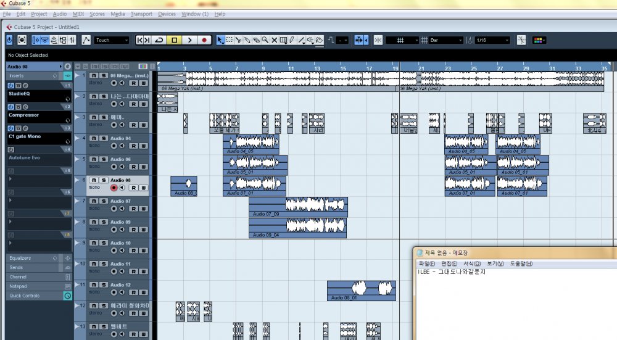Expand the Notepad inspector section
The height and width of the screenshot is (340, 617).
click(39, 286)
